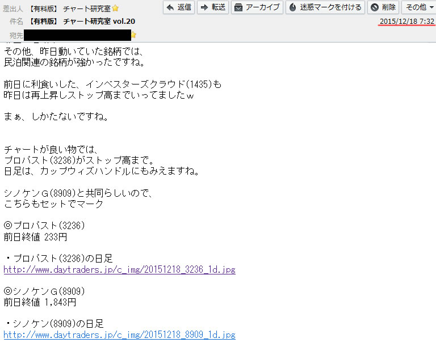
Task: Click the star next to sender チャート研究室
Action: tap(115, 9)
